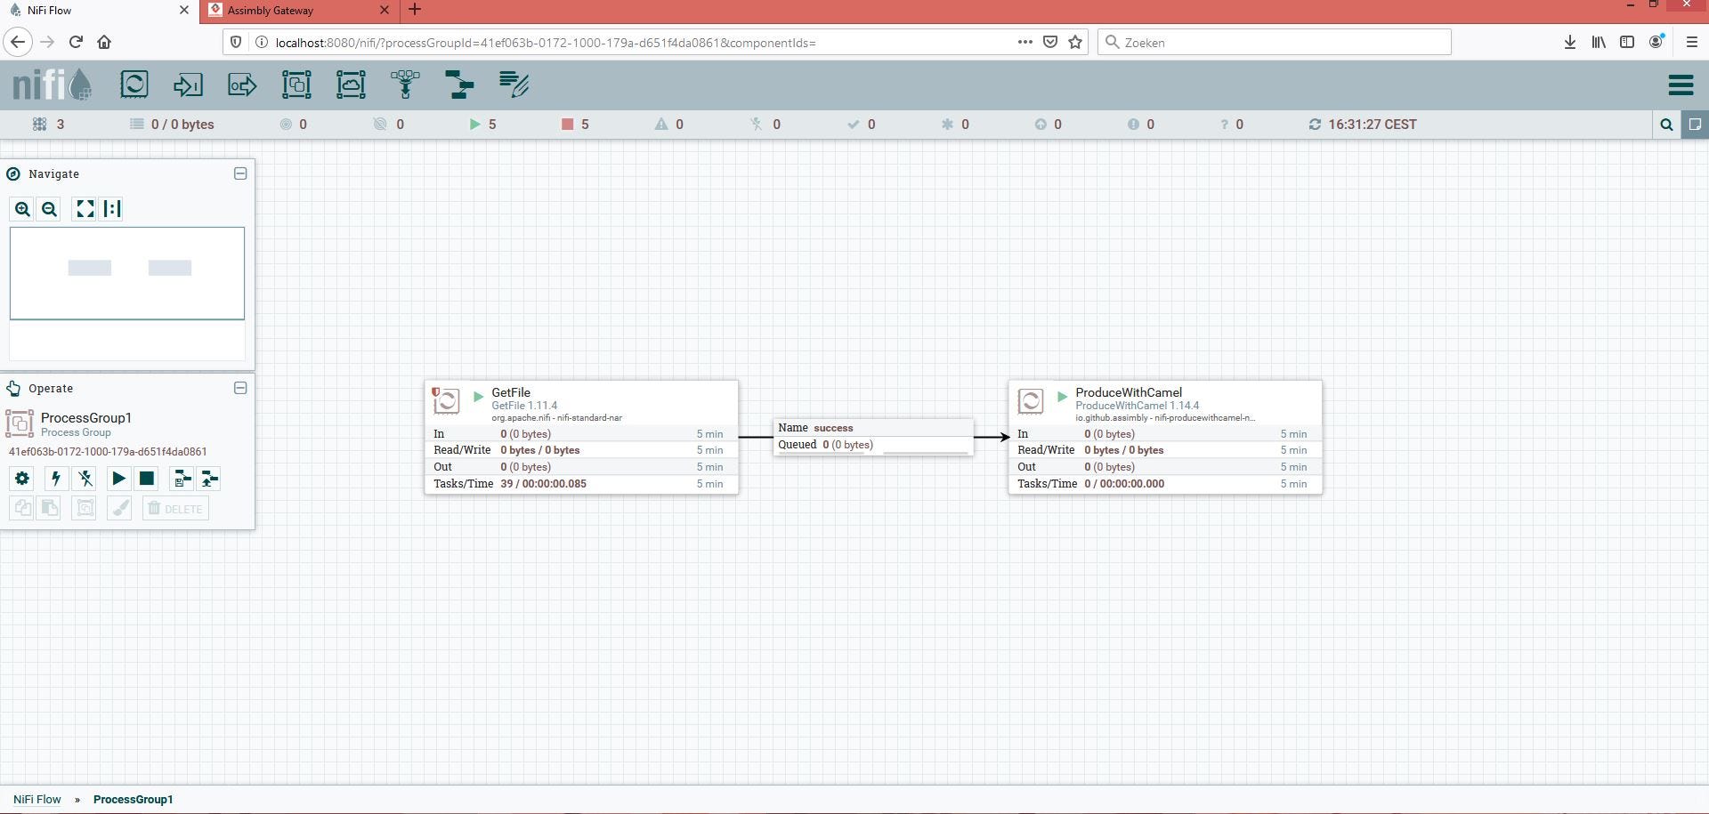Toggle the browser sidebar icon
Screen dimensions: 1709x814
(x=1627, y=42)
